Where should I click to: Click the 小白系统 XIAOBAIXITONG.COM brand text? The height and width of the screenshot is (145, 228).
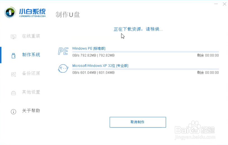pyautogui.click(x=32, y=13)
